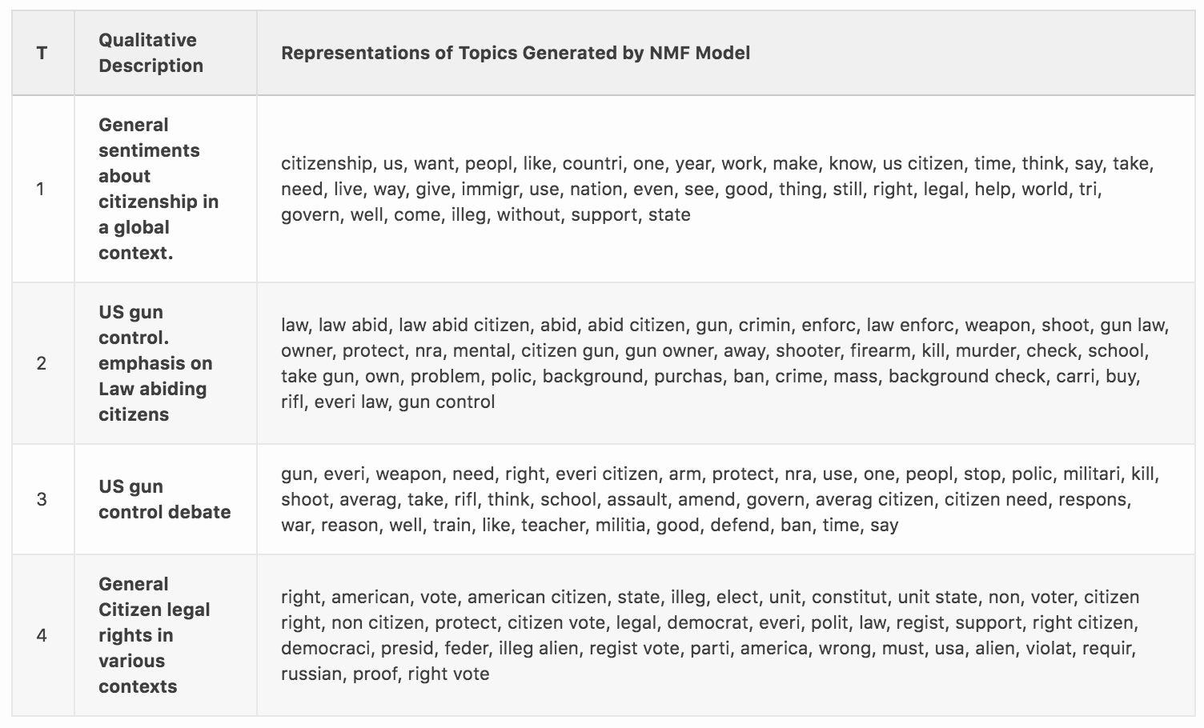
Task: Select topic number 2 cell
Action: pyautogui.click(x=42, y=363)
